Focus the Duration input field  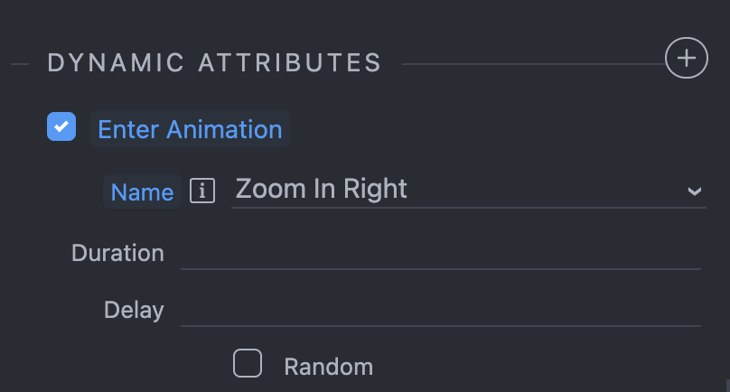pyautogui.click(x=440, y=253)
